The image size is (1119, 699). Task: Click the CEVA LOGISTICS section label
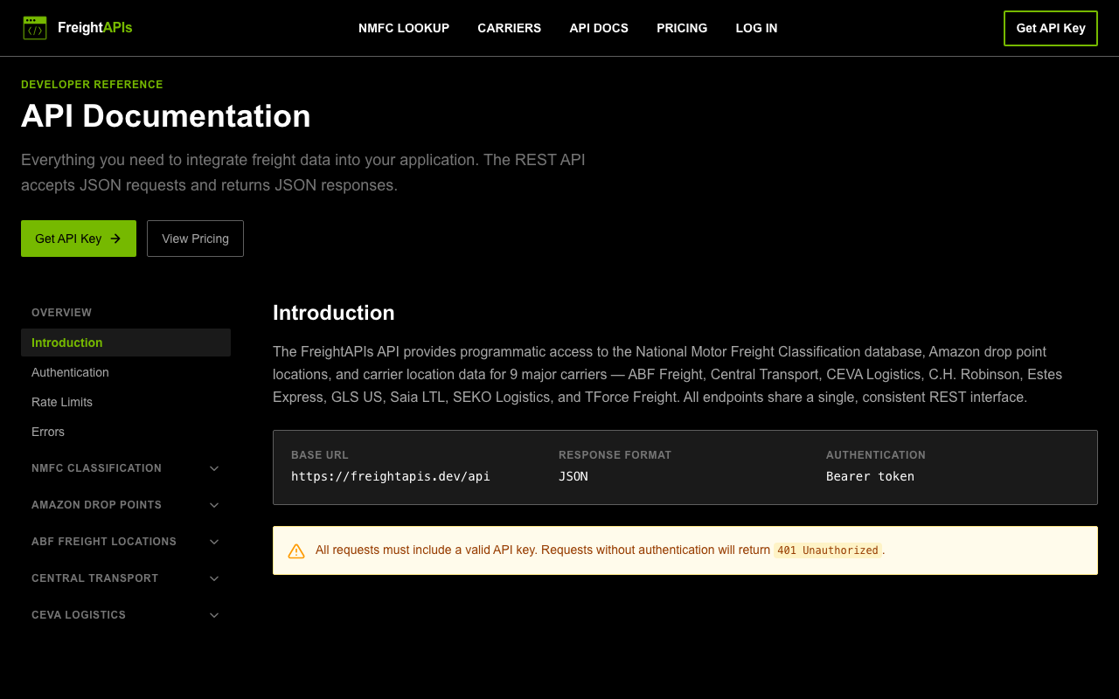(x=79, y=615)
